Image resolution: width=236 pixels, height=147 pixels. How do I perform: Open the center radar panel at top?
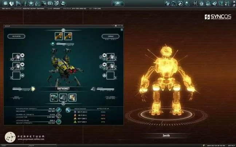point(118,3)
